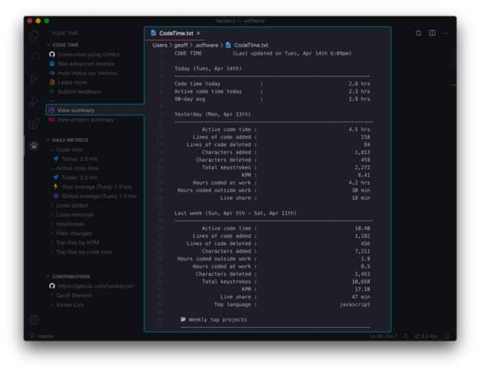Viewport: 480px width, 372px height.
Task: Click the CodeTime.txt breadcrumb
Action: [x=248, y=45]
